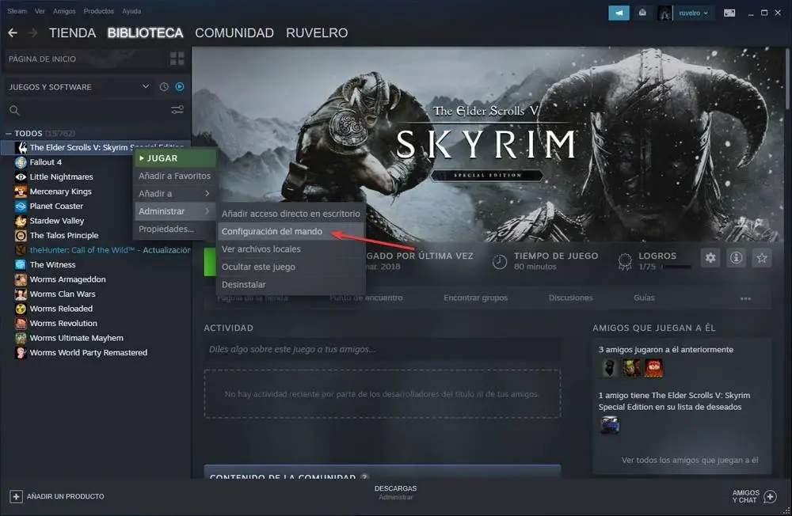This screenshot has height=516, width=792.
Task: Open the ruvelro account dropdown
Action: (694, 13)
